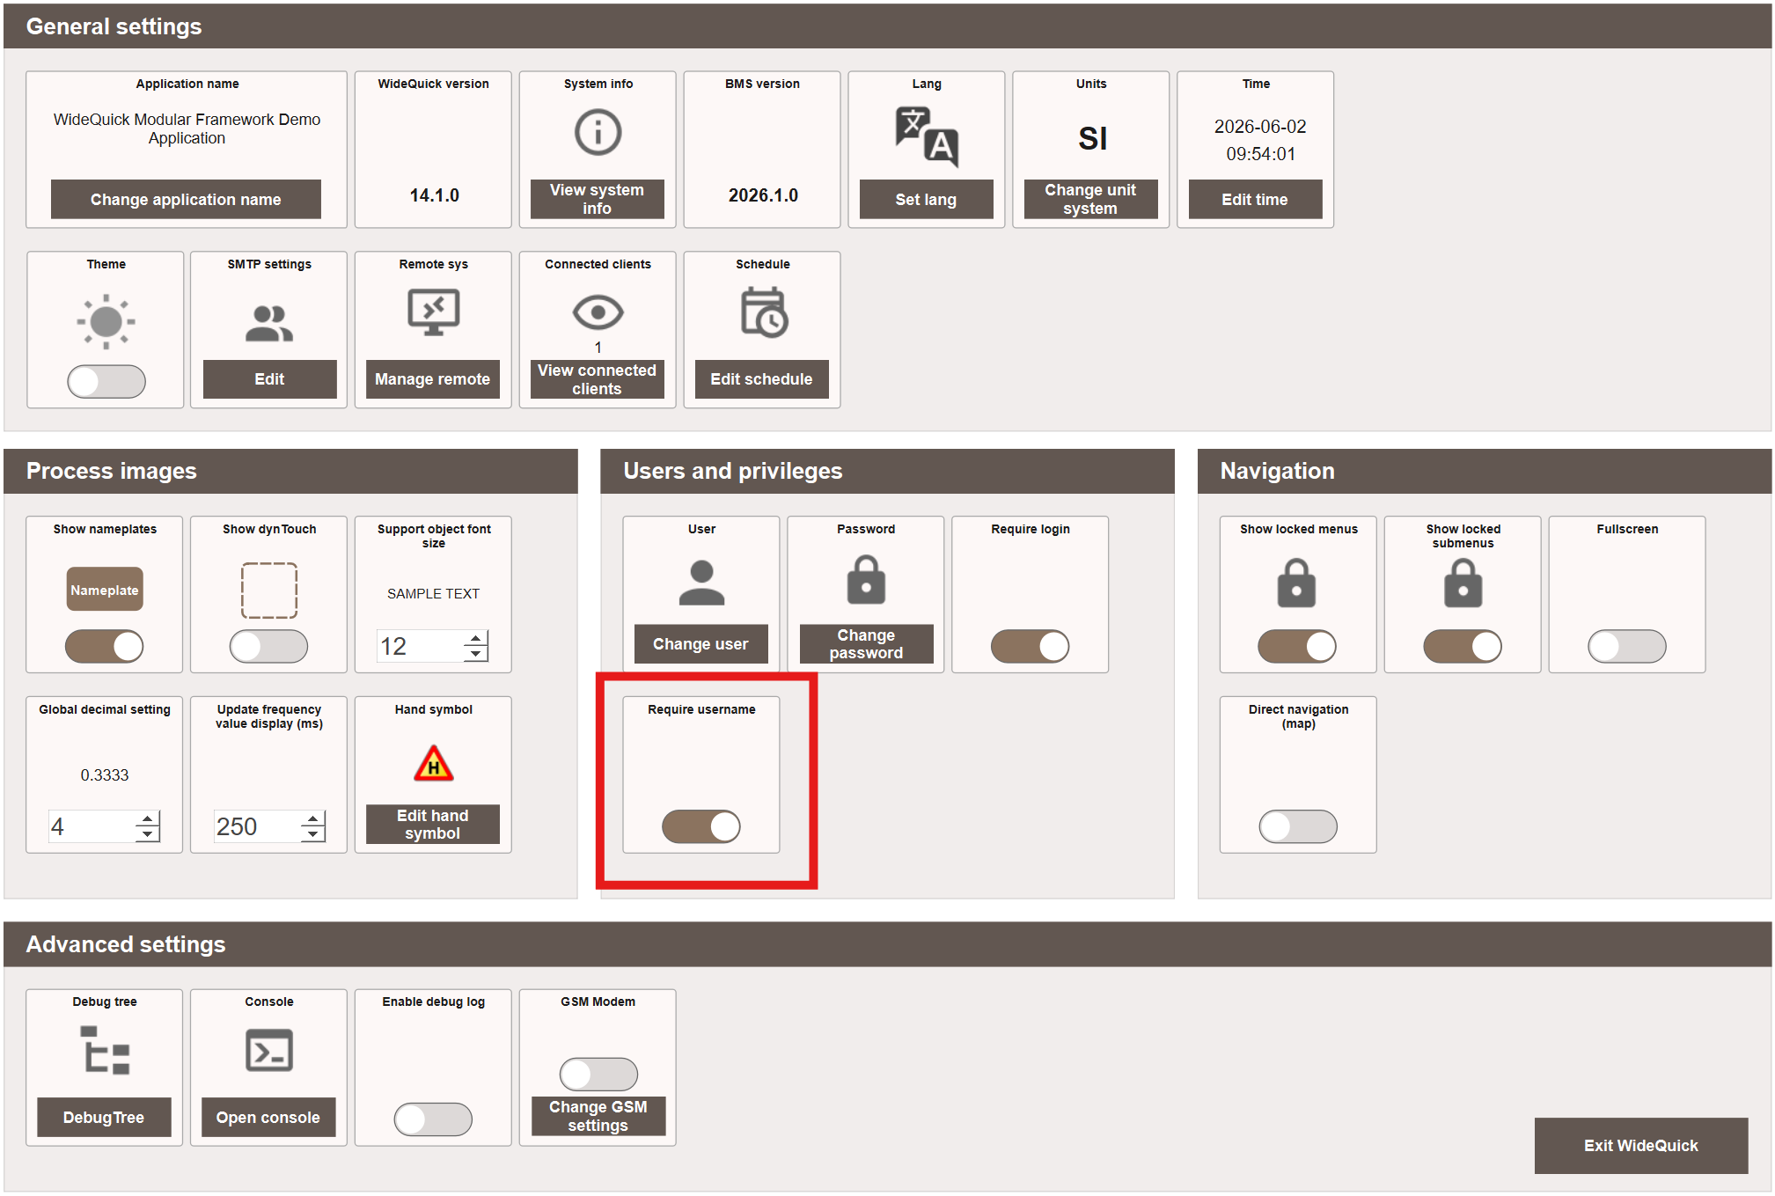The image size is (1775, 1196).
Task: Click the Edit schedule button
Action: [761, 379]
